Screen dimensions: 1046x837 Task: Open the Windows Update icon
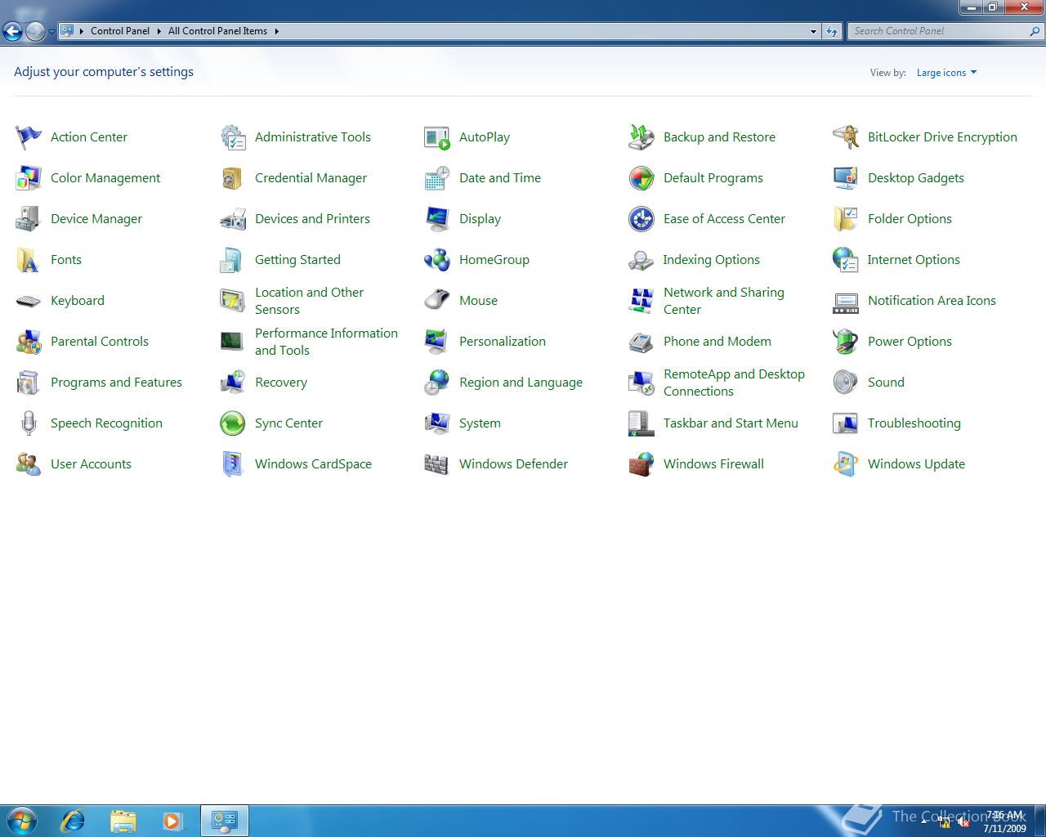pos(846,464)
